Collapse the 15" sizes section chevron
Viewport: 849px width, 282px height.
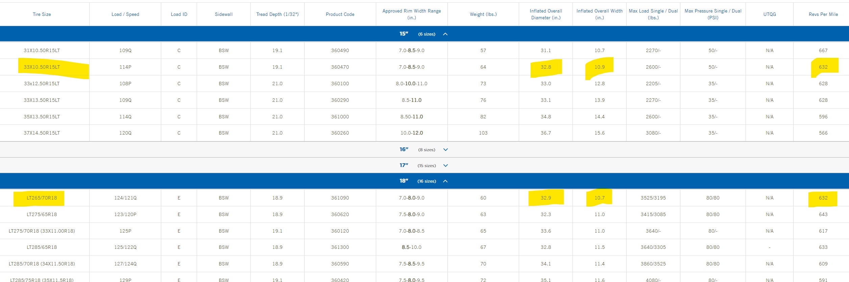point(445,34)
